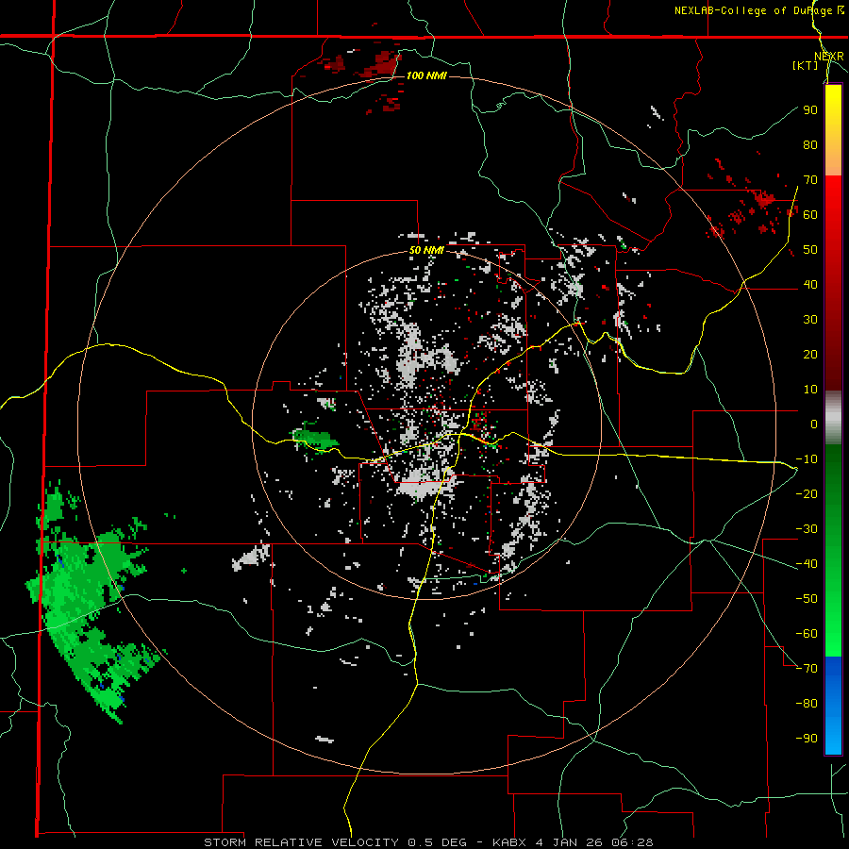Image resolution: width=849 pixels, height=849 pixels.
Task: Select the positive 60 scale value
Action: point(810,214)
